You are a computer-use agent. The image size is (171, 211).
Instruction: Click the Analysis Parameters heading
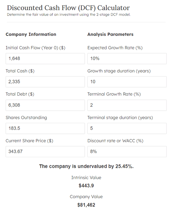tap(110, 34)
